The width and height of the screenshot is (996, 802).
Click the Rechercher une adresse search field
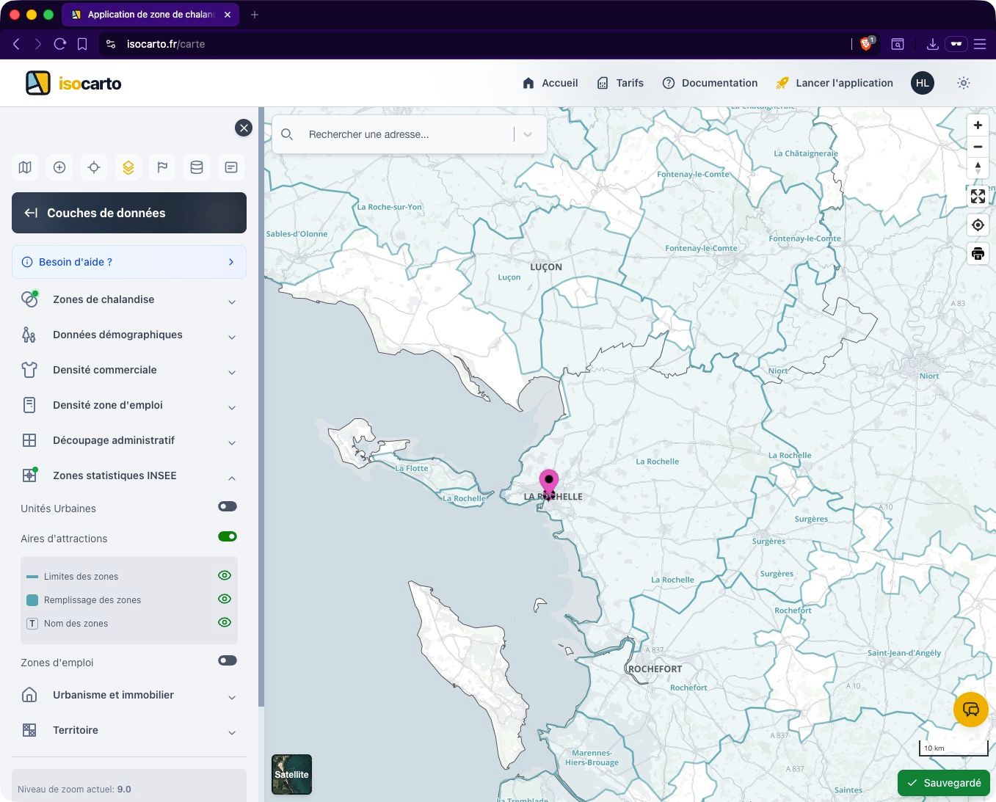[x=404, y=134]
